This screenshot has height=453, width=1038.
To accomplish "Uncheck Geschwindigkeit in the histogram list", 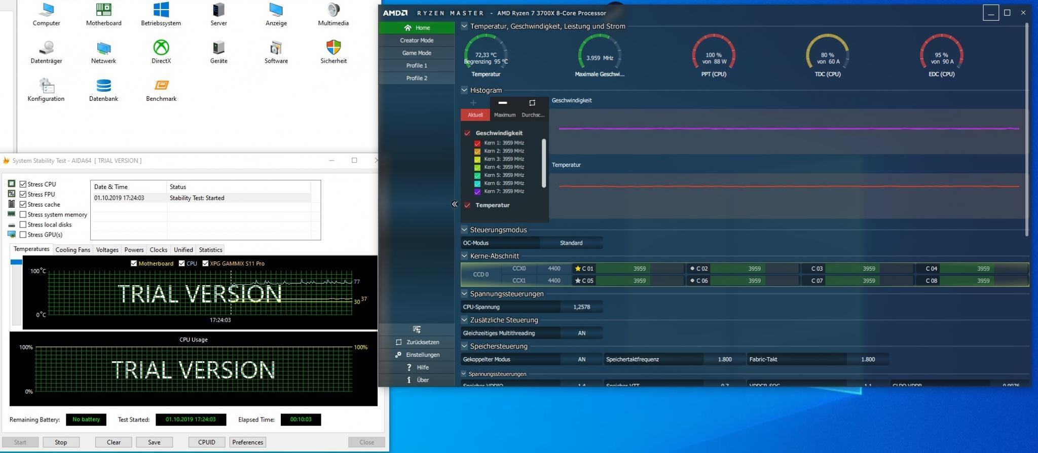I will point(467,133).
